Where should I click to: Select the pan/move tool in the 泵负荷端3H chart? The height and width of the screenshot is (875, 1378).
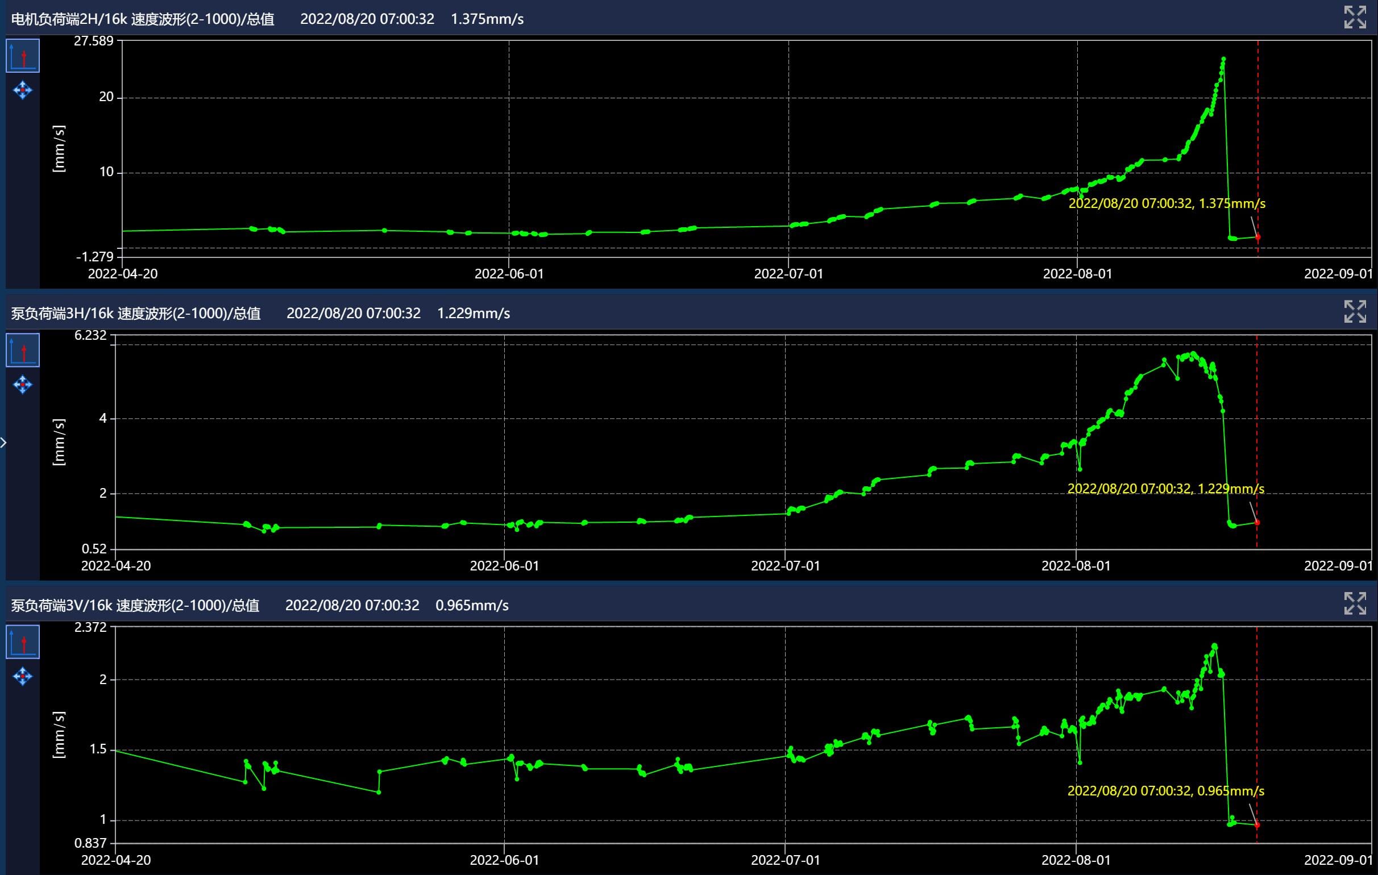tap(23, 384)
